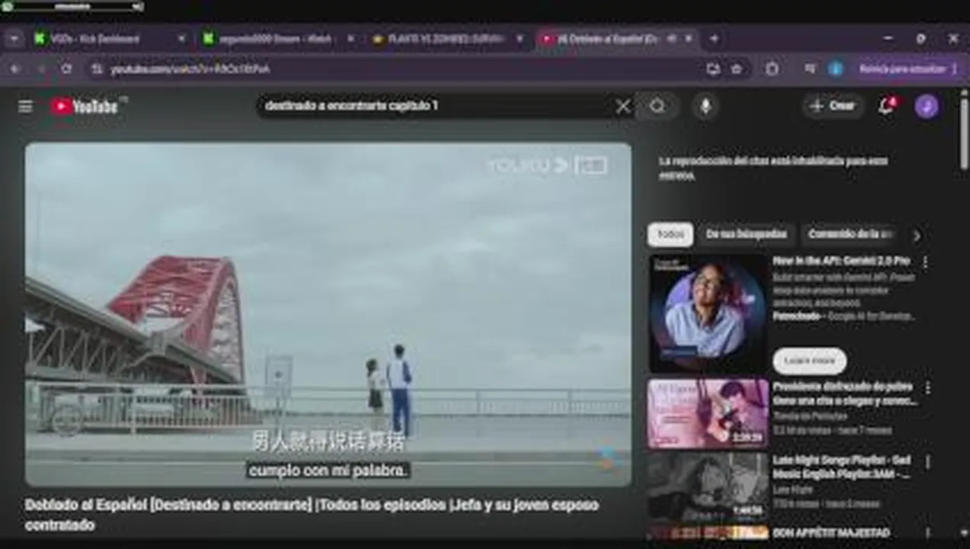View site information icon in address bar
The height and width of the screenshot is (549, 970).
[x=96, y=69]
